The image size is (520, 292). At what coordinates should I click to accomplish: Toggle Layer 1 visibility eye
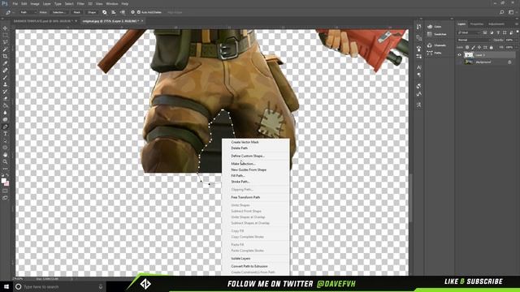pyautogui.click(x=460, y=55)
